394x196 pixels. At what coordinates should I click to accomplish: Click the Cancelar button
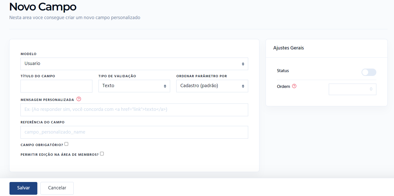[57, 188]
